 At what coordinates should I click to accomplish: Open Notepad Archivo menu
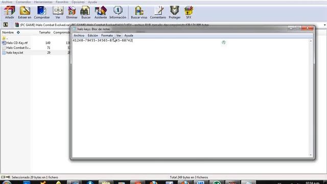[x=79, y=35]
